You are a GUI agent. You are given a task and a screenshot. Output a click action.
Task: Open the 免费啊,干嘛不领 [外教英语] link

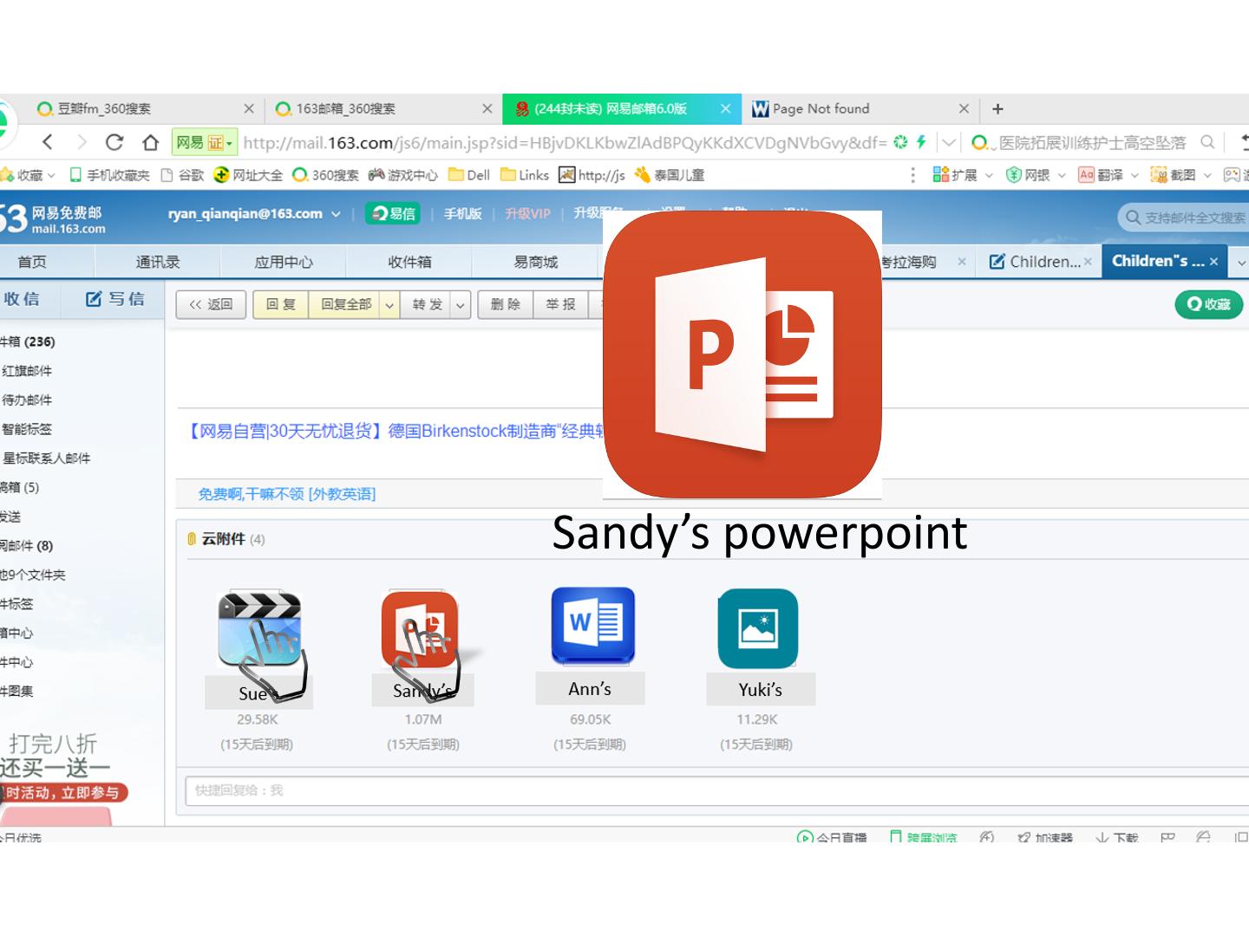pyautogui.click(x=287, y=494)
